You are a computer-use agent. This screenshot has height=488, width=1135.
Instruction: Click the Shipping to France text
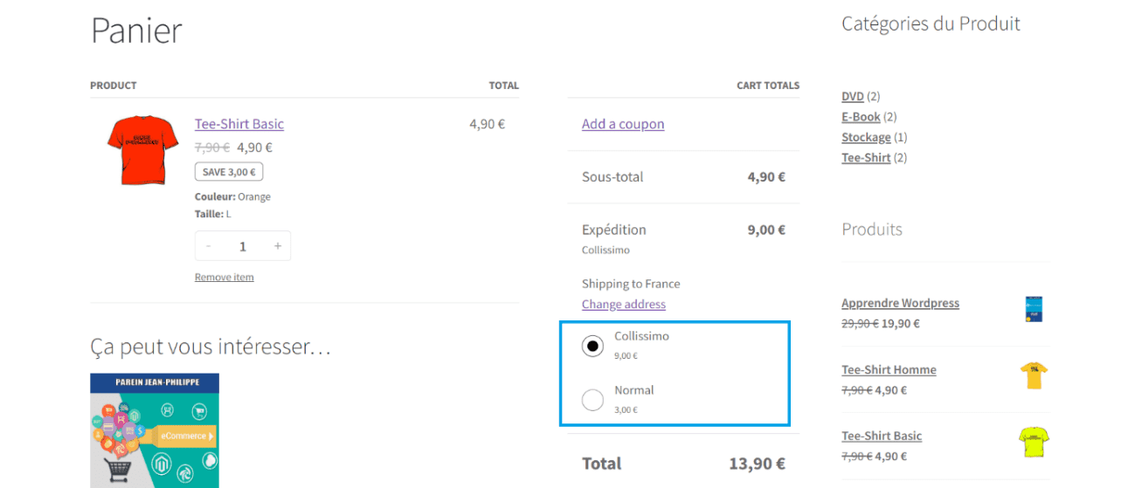point(631,284)
